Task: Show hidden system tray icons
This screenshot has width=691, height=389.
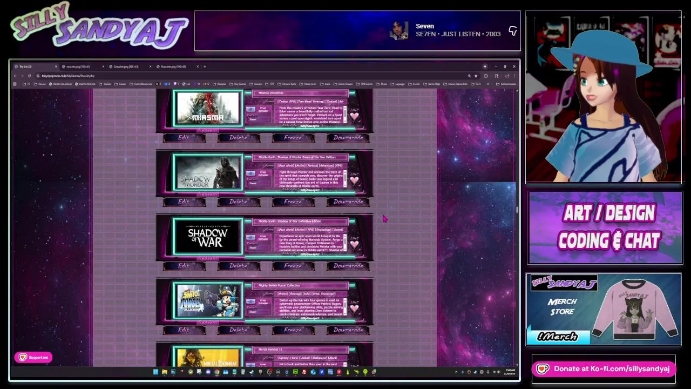Action: (456, 372)
